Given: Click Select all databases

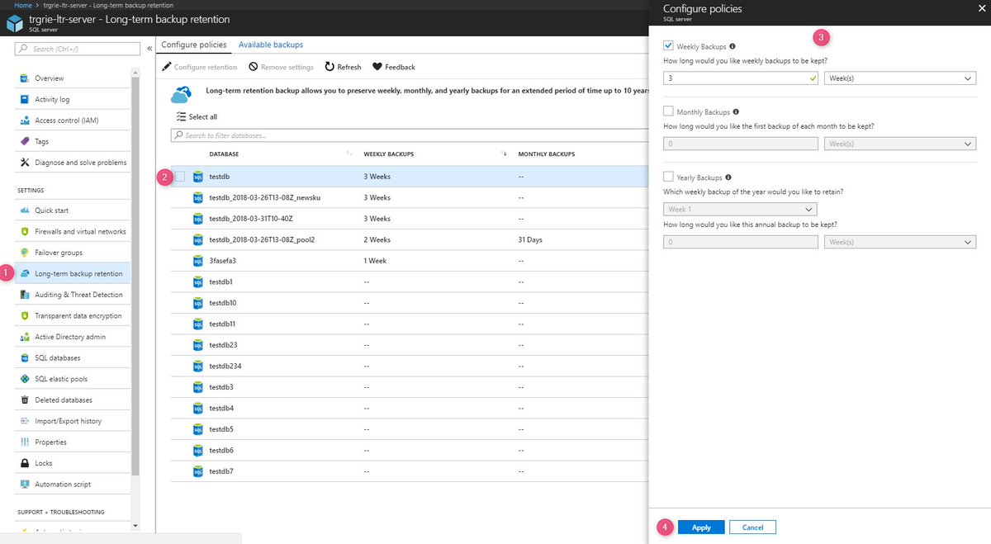Looking at the screenshot, I should pyautogui.click(x=197, y=117).
